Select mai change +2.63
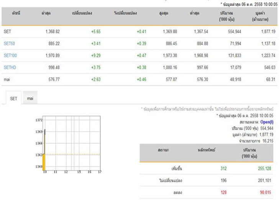The width and height of the screenshot is (279, 200). tap(96, 79)
